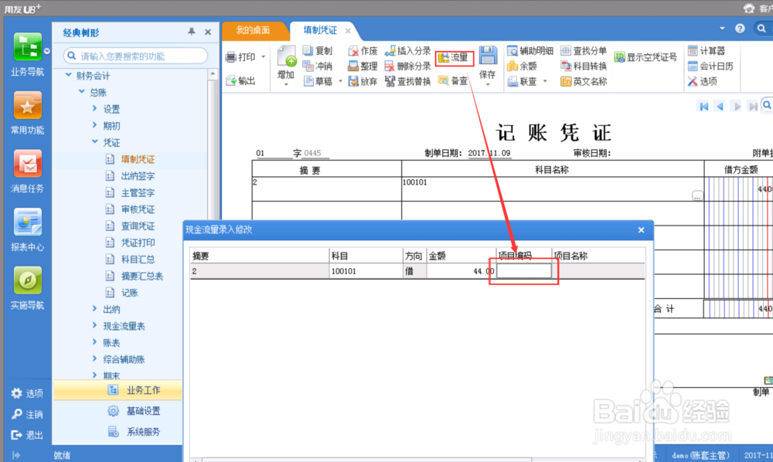Toggle 显示空凭证号 empty voucher numbers
This screenshot has height=462, width=773.
649,57
